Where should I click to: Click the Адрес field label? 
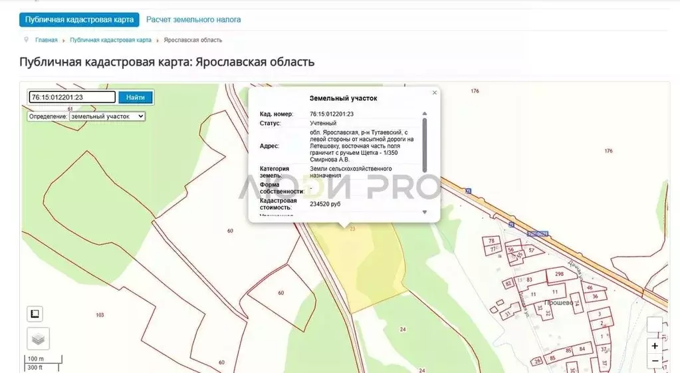point(269,146)
